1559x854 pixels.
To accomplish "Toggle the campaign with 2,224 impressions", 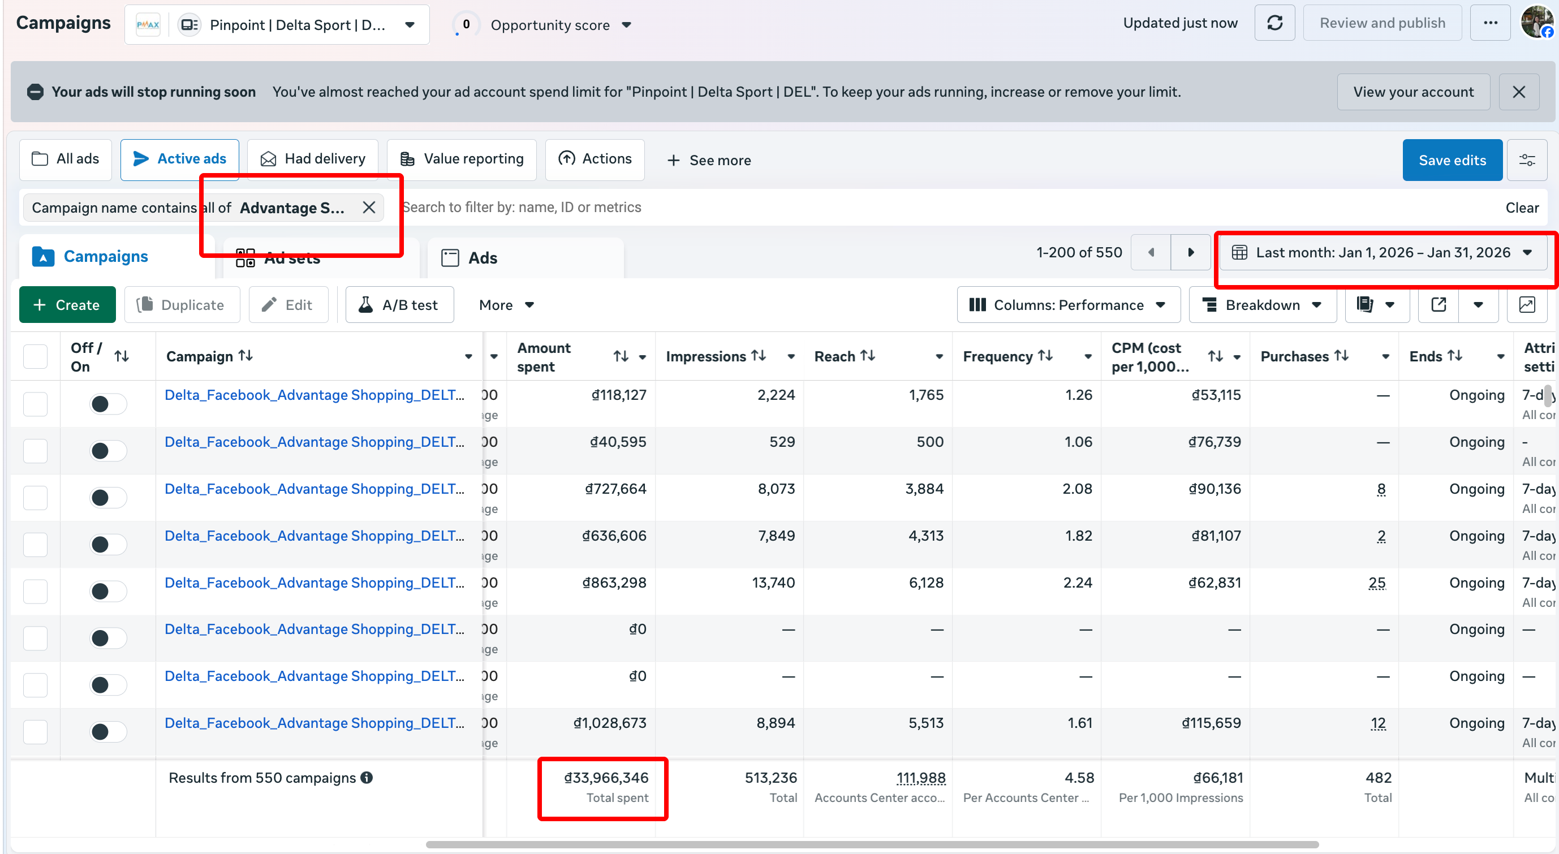I will pyautogui.click(x=109, y=404).
